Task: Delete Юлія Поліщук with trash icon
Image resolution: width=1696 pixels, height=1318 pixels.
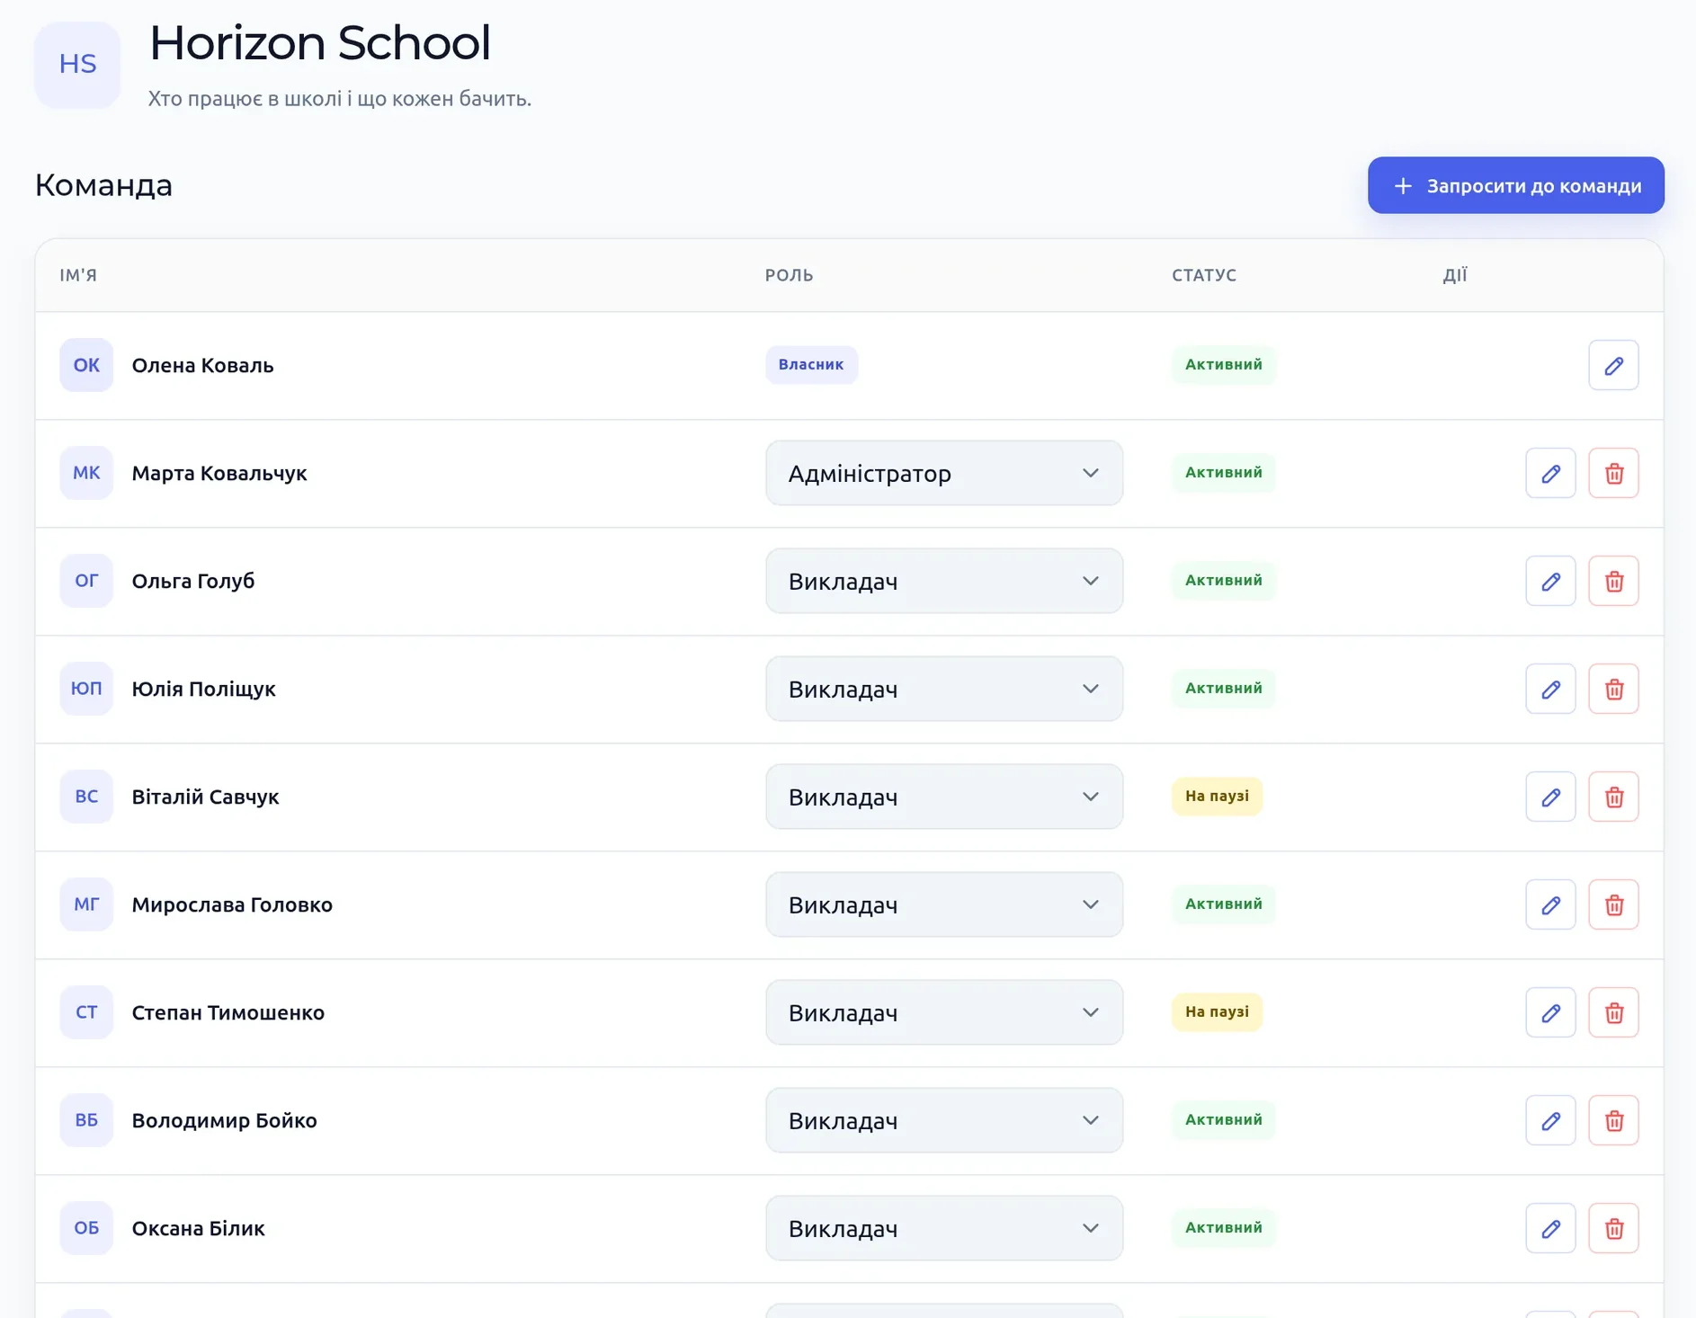Action: (x=1613, y=689)
